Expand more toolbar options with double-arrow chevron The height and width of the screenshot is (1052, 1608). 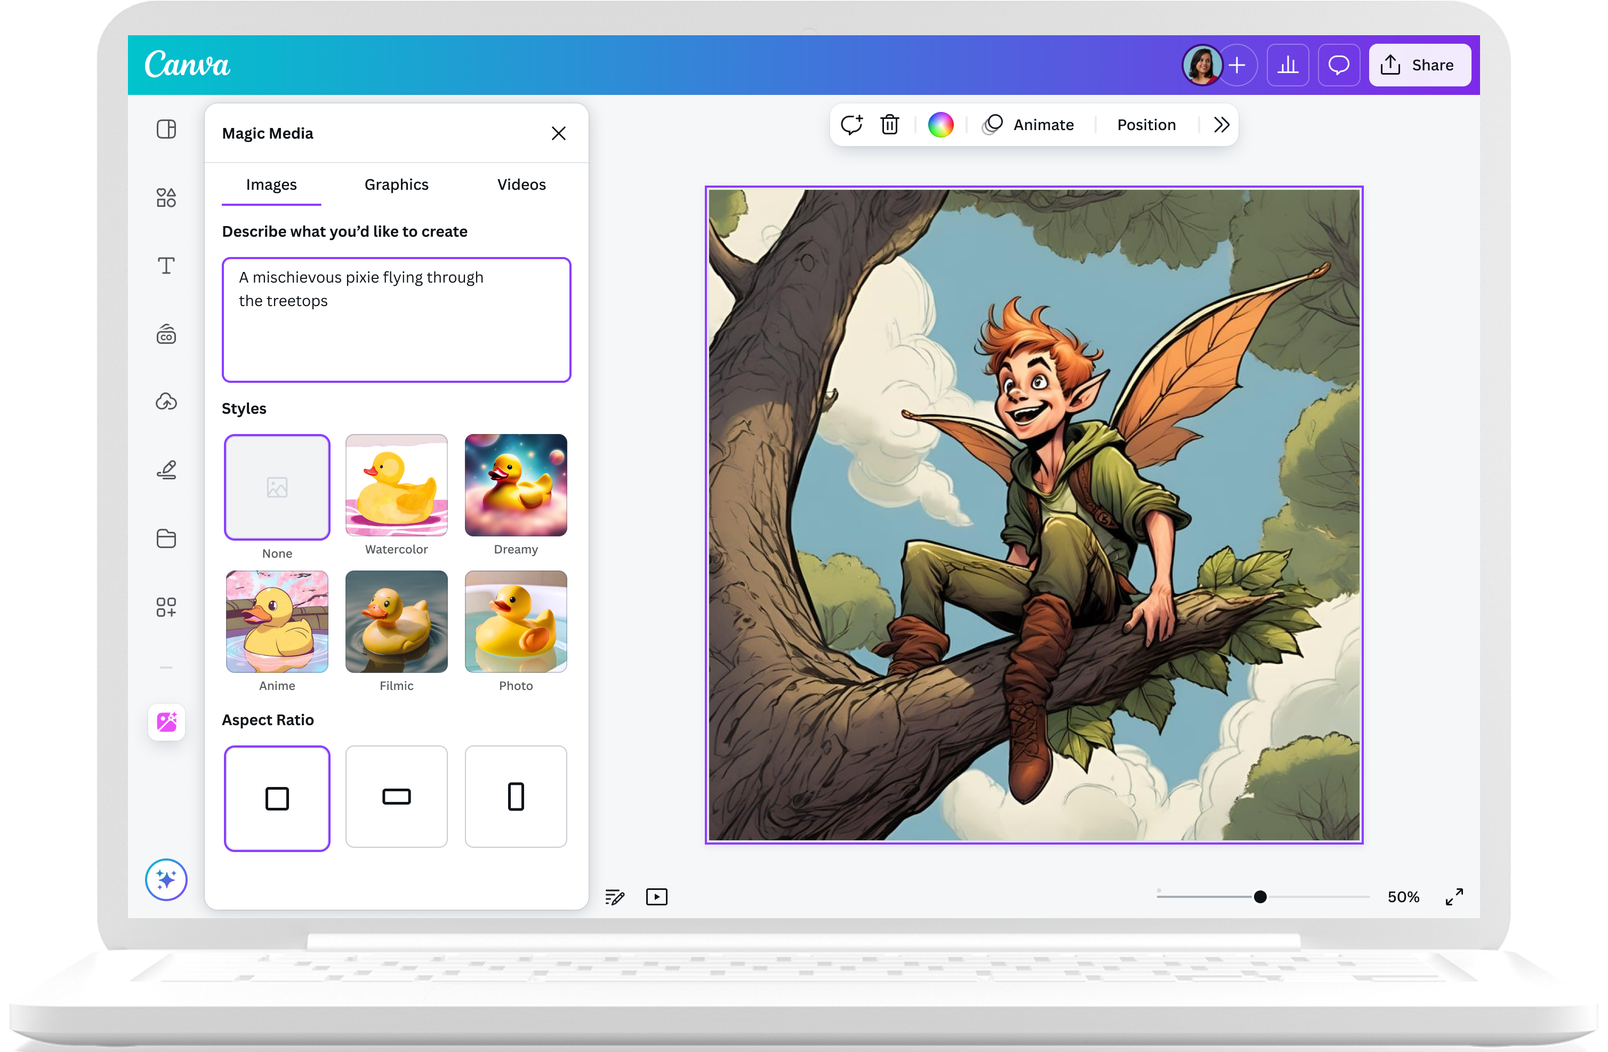[1220, 124]
